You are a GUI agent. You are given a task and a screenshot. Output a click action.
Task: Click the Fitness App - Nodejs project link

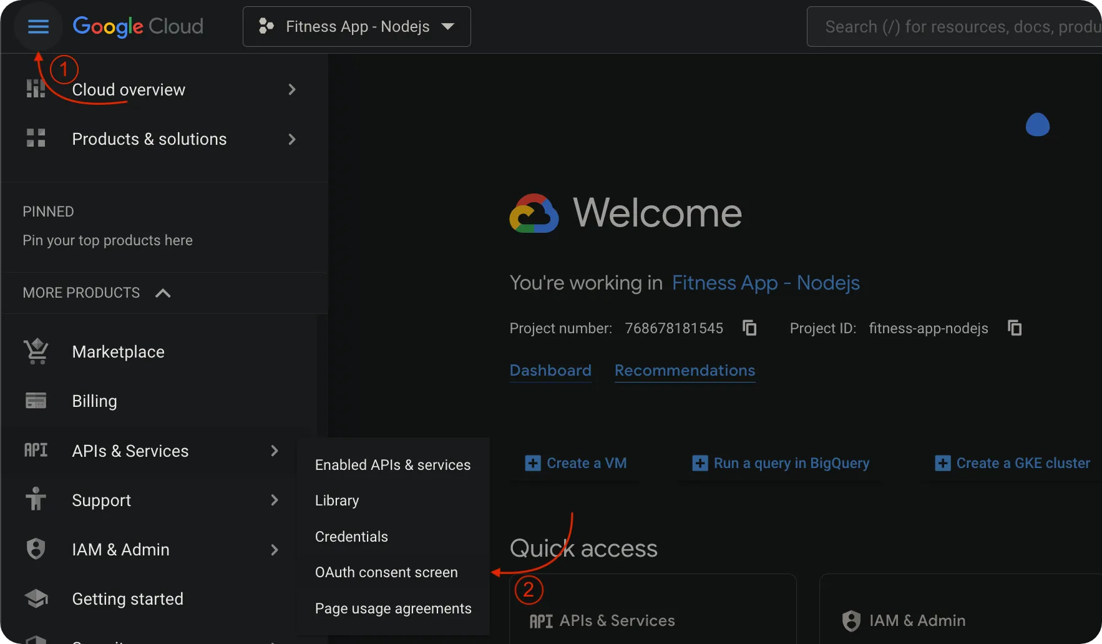tap(766, 283)
